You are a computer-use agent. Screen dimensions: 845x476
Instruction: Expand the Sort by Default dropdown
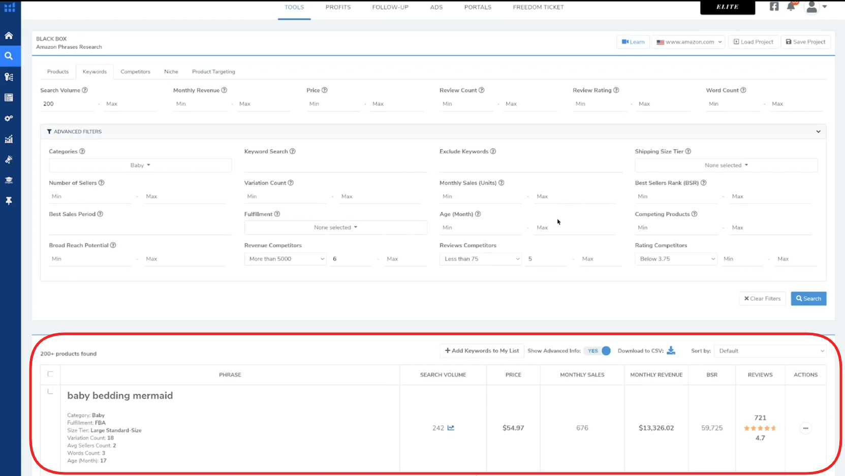[770, 351]
